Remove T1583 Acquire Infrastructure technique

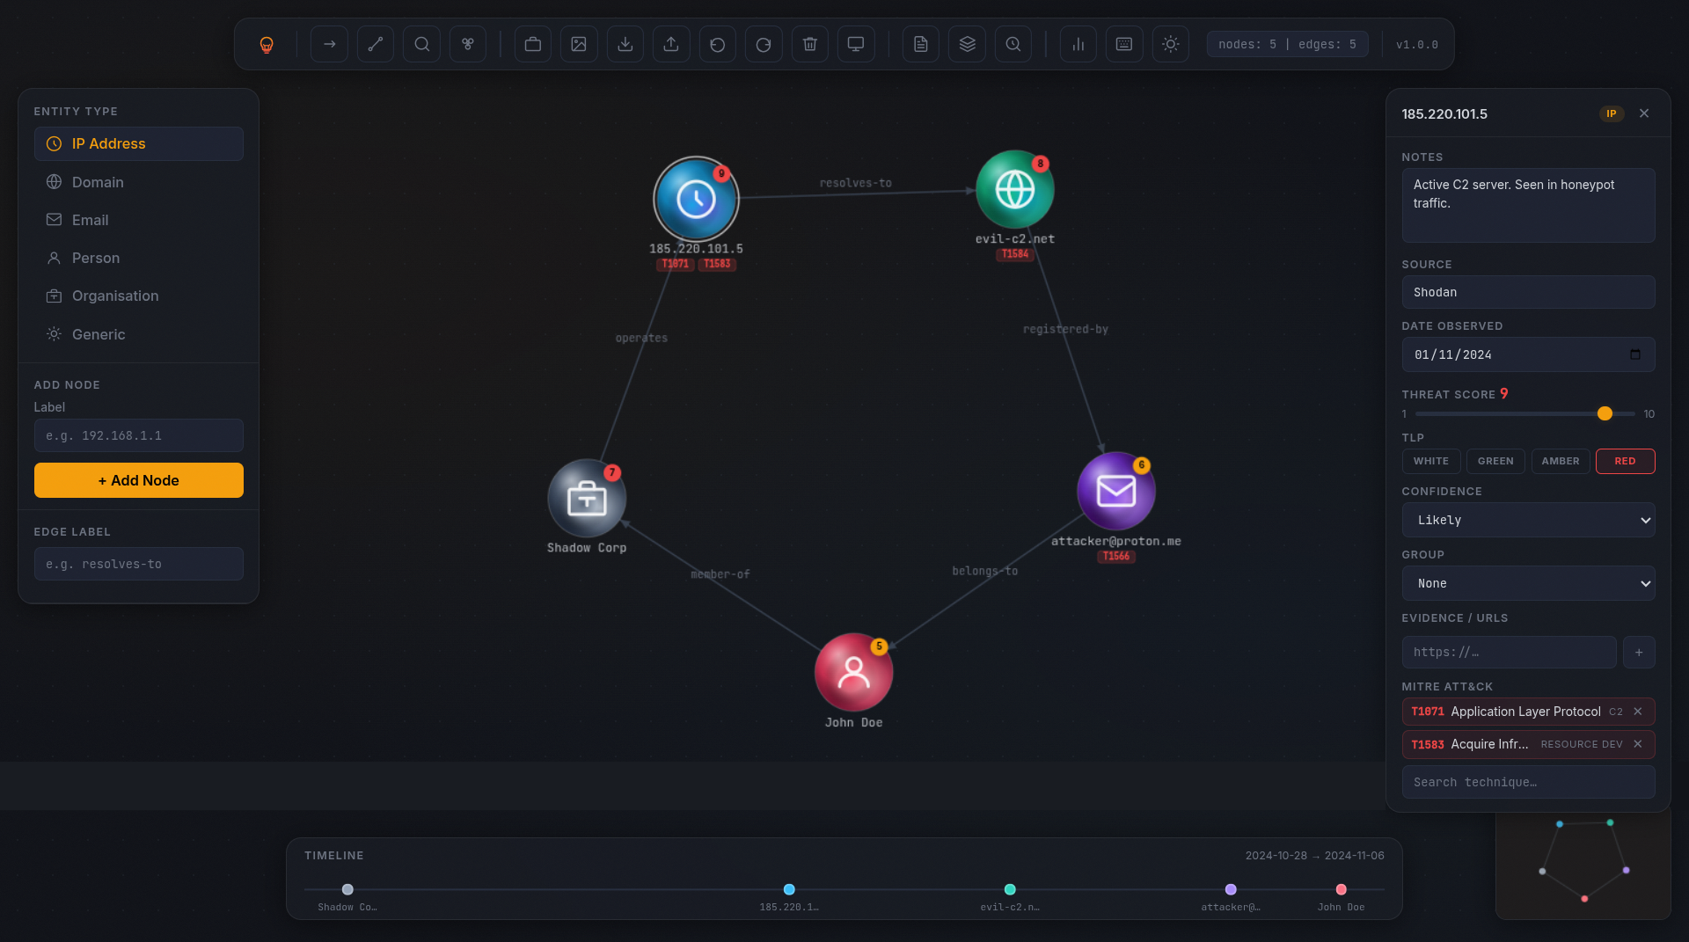click(x=1638, y=744)
